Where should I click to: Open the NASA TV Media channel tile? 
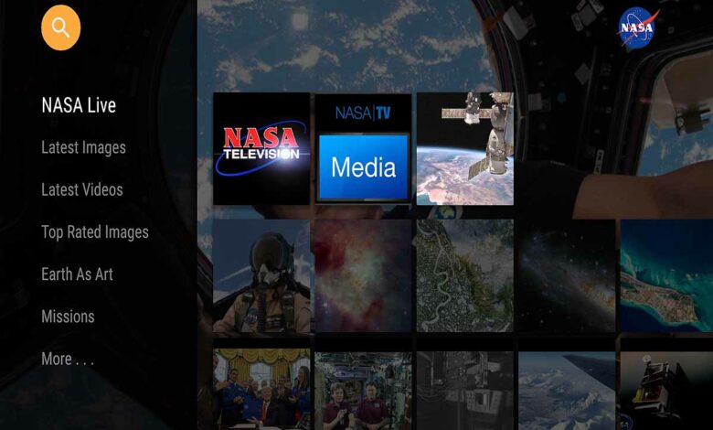point(363,149)
